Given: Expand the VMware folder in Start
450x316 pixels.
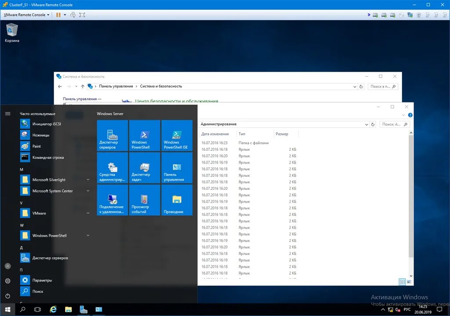Looking at the screenshot, I should pyautogui.click(x=54, y=213).
